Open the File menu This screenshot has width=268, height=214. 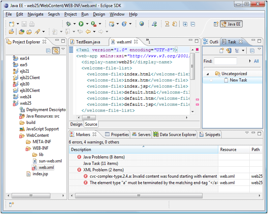pos(9,14)
